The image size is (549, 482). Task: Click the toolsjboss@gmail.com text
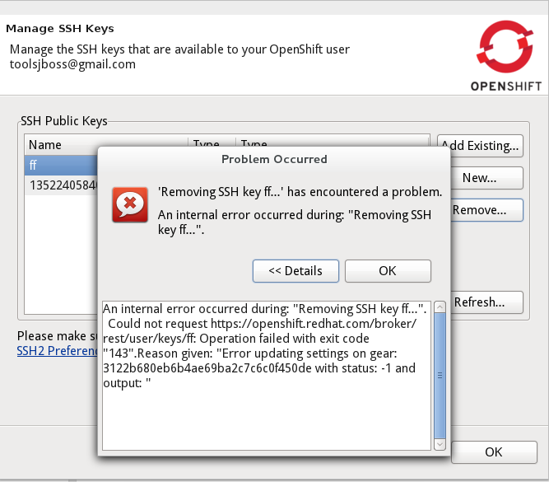tap(72, 64)
